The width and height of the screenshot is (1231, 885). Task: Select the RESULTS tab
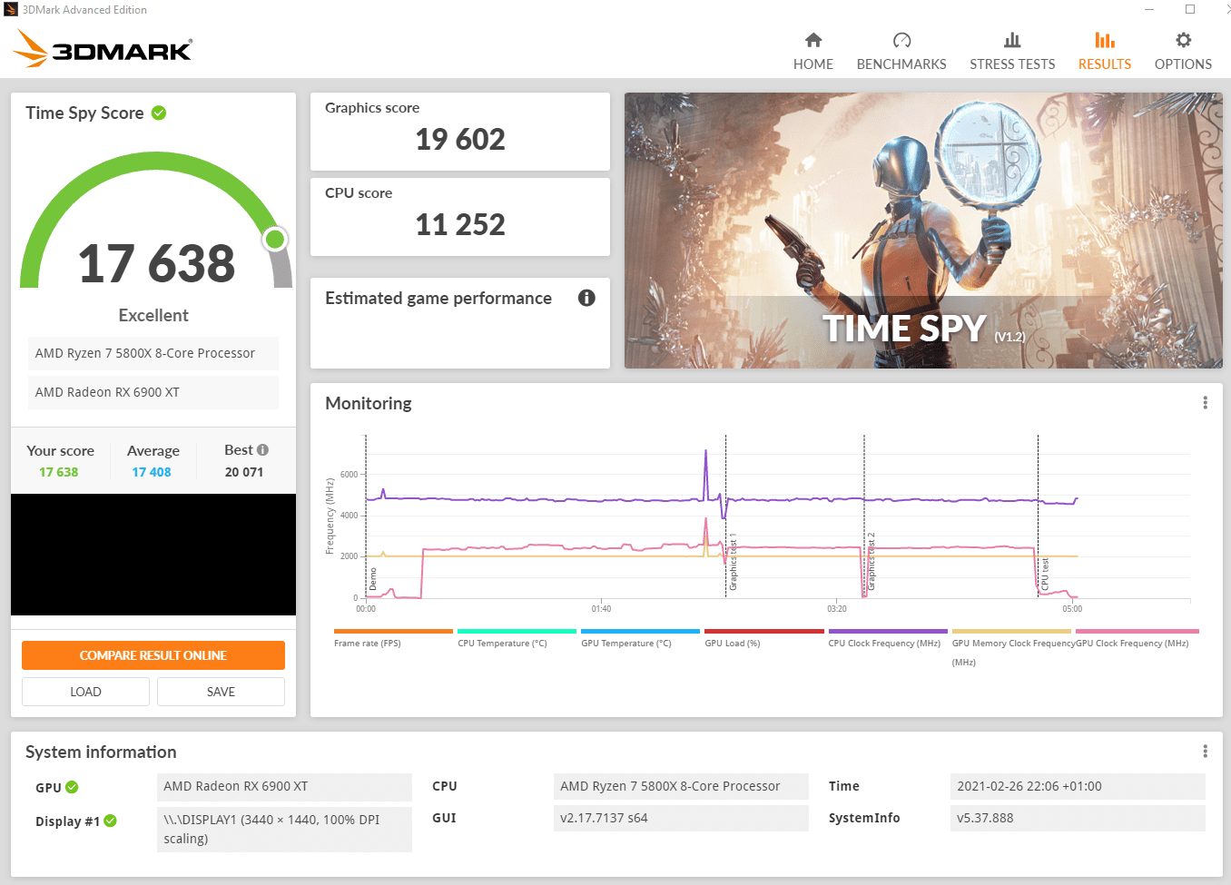pyautogui.click(x=1104, y=52)
